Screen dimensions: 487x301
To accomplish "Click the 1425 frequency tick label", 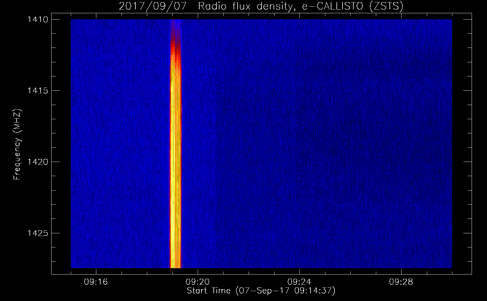I will (x=38, y=233).
